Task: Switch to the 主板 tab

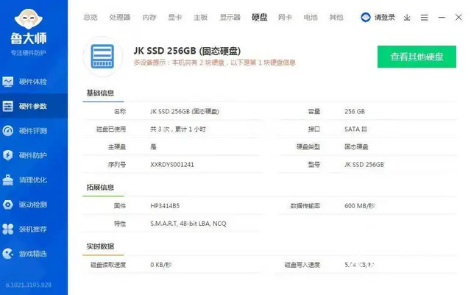Action: (201, 18)
